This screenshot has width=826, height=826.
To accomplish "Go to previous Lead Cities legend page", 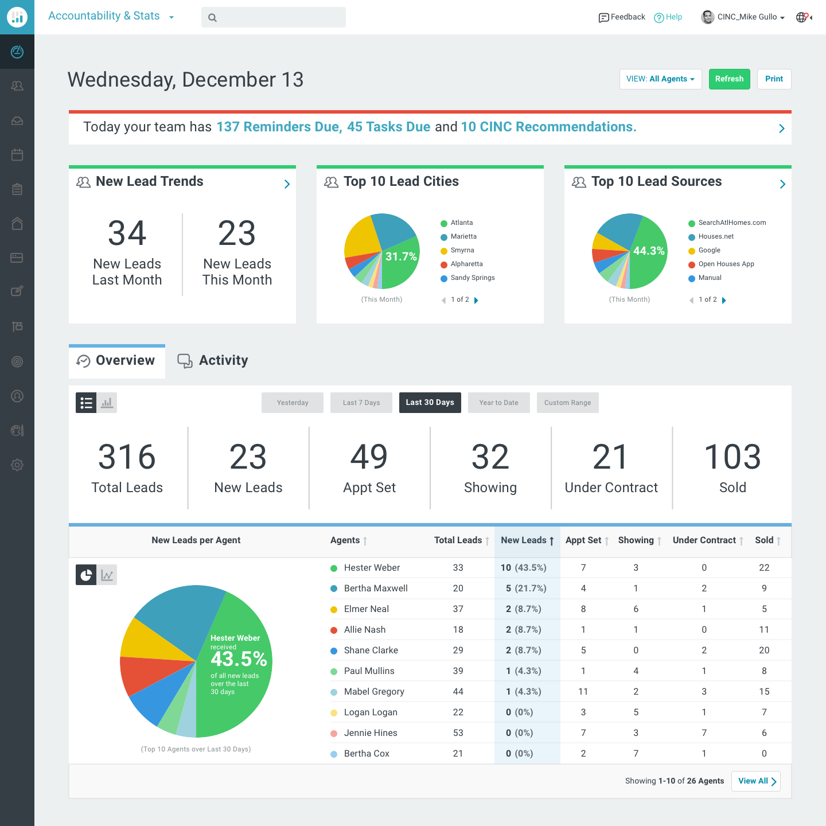I will click(x=443, y=300).
